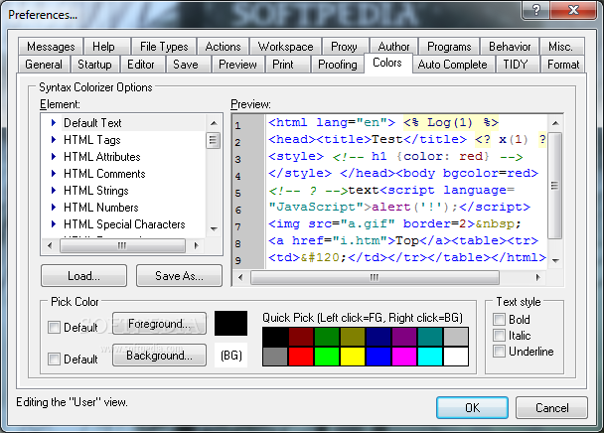Click the (BG) background color preview box

pyautogui.click(x=231, y=356)
